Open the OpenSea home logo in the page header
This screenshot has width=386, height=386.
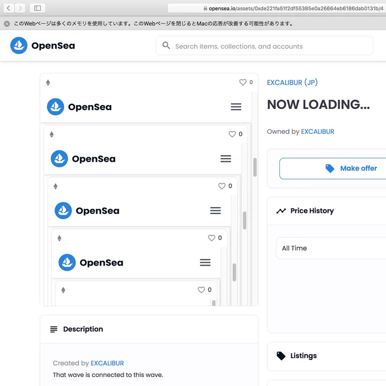[43, 45]
